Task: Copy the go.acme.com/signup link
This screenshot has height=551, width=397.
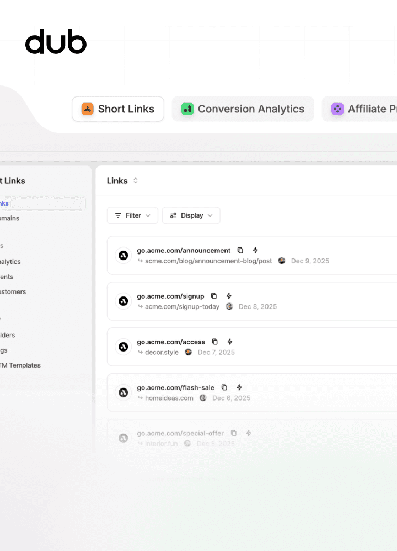Action: tap(214, 296)
